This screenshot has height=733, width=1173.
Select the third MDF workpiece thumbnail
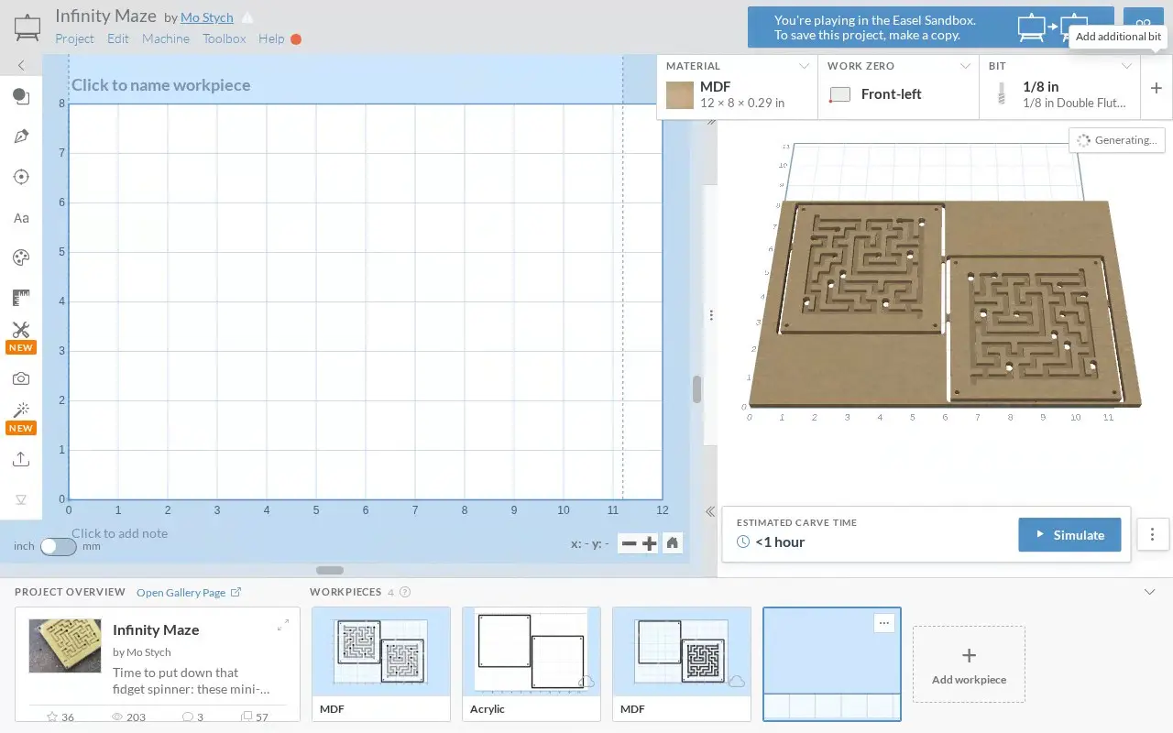[682, 664]
